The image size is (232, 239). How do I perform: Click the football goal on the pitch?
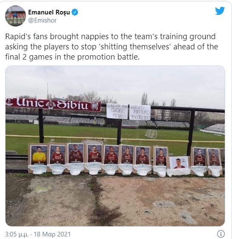point(151,134)
